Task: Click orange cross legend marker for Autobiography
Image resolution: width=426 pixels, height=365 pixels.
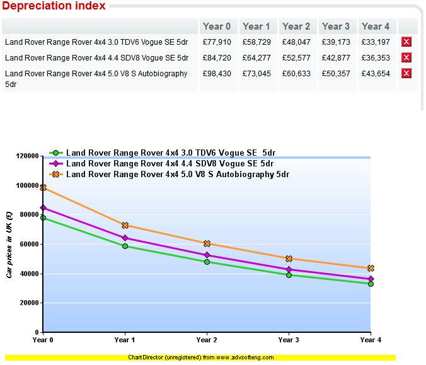Action: [55, 175]
